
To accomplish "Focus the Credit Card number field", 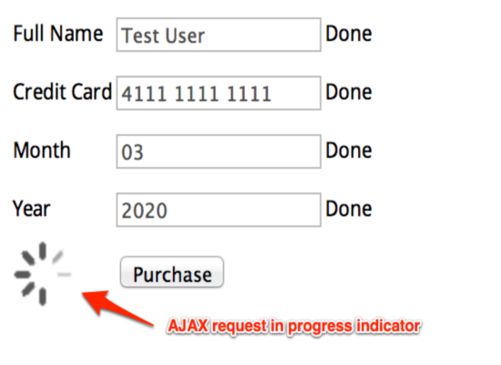I will coord(219,93).
